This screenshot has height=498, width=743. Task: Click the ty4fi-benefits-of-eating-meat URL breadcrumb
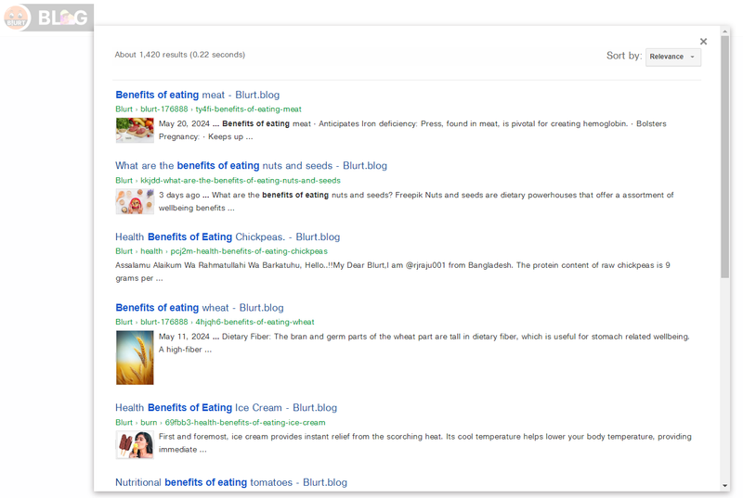[x=248, y=109]
